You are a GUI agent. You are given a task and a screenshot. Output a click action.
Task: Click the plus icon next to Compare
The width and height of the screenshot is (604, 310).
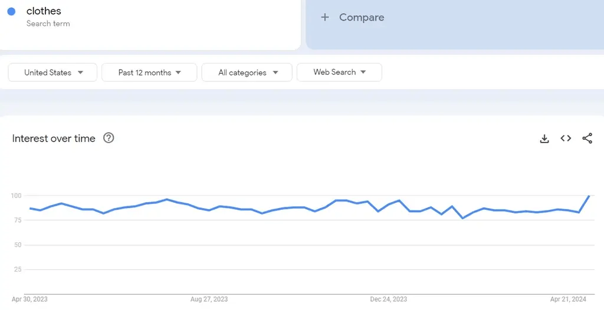(x=325, y=17)
